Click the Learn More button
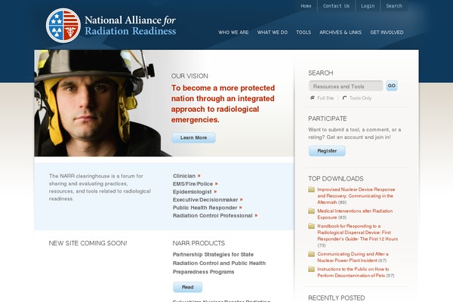Image resolution: width=453 pixels, height=302 pixels. [193, 138]
